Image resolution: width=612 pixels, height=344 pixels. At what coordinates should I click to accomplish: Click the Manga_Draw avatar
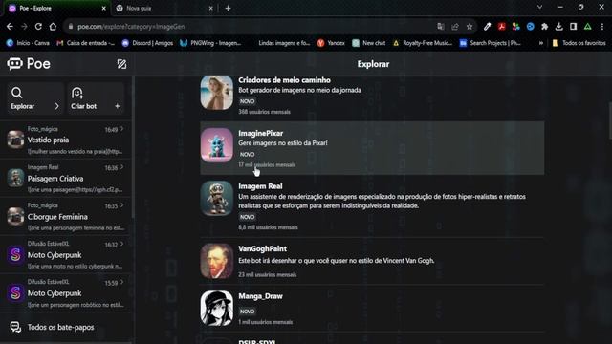(x=217, y=308)
